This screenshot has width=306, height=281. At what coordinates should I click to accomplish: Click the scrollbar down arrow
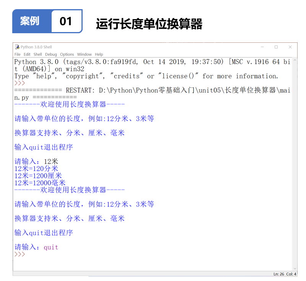click(295, 268)
